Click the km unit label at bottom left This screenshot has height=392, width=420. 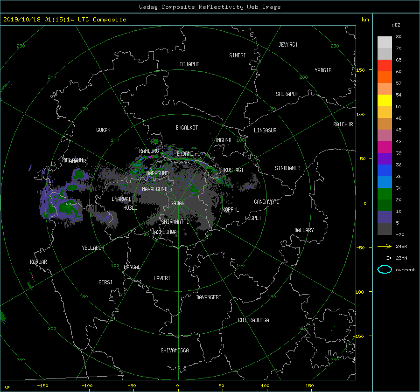[7, 387]
